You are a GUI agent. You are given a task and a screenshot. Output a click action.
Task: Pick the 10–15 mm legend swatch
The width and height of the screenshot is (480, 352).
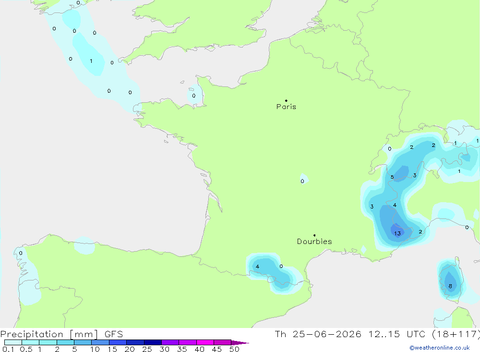point(100,342)
